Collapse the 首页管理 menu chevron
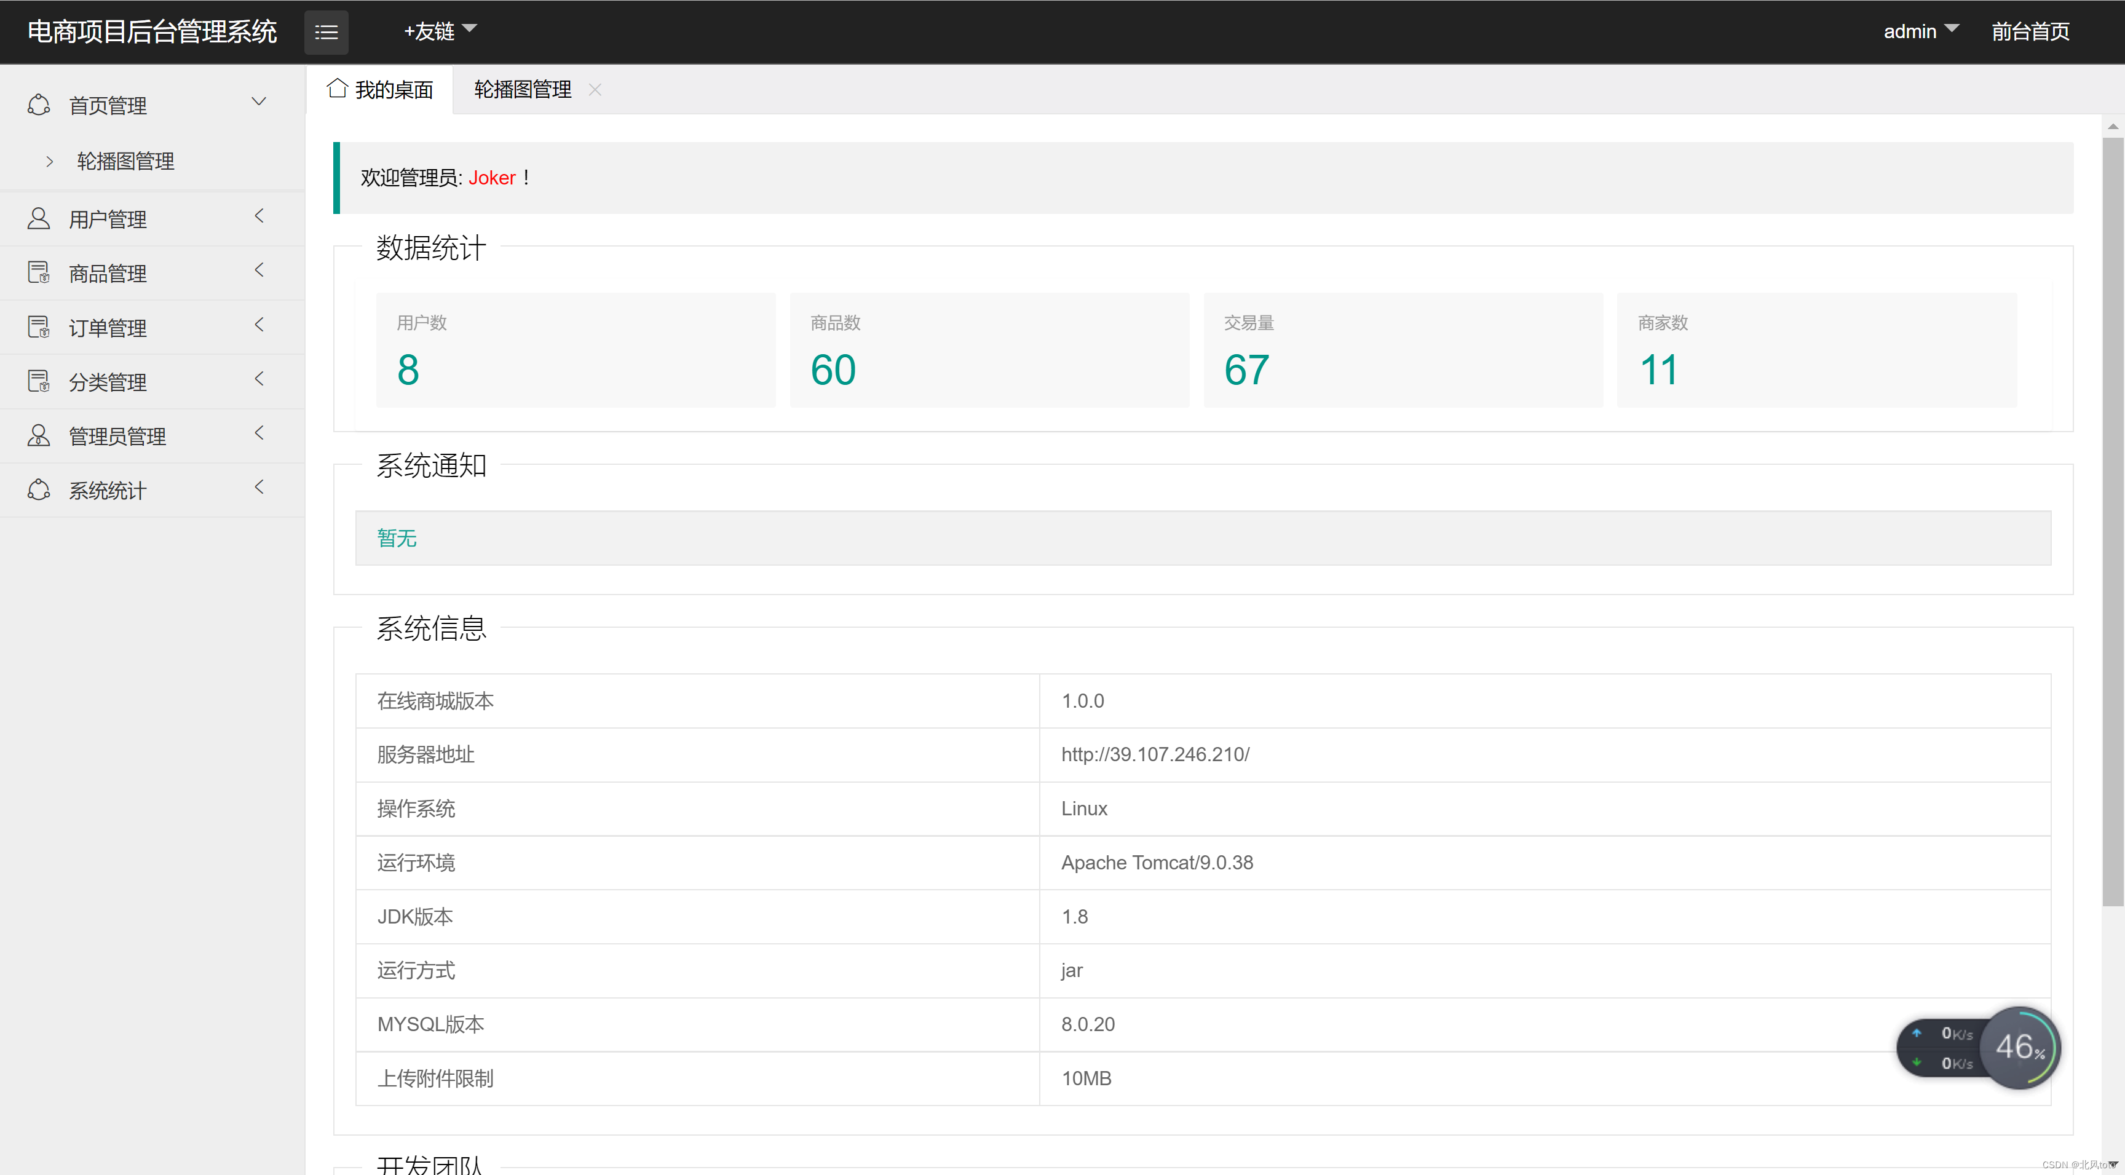 (x=258, y=101)
